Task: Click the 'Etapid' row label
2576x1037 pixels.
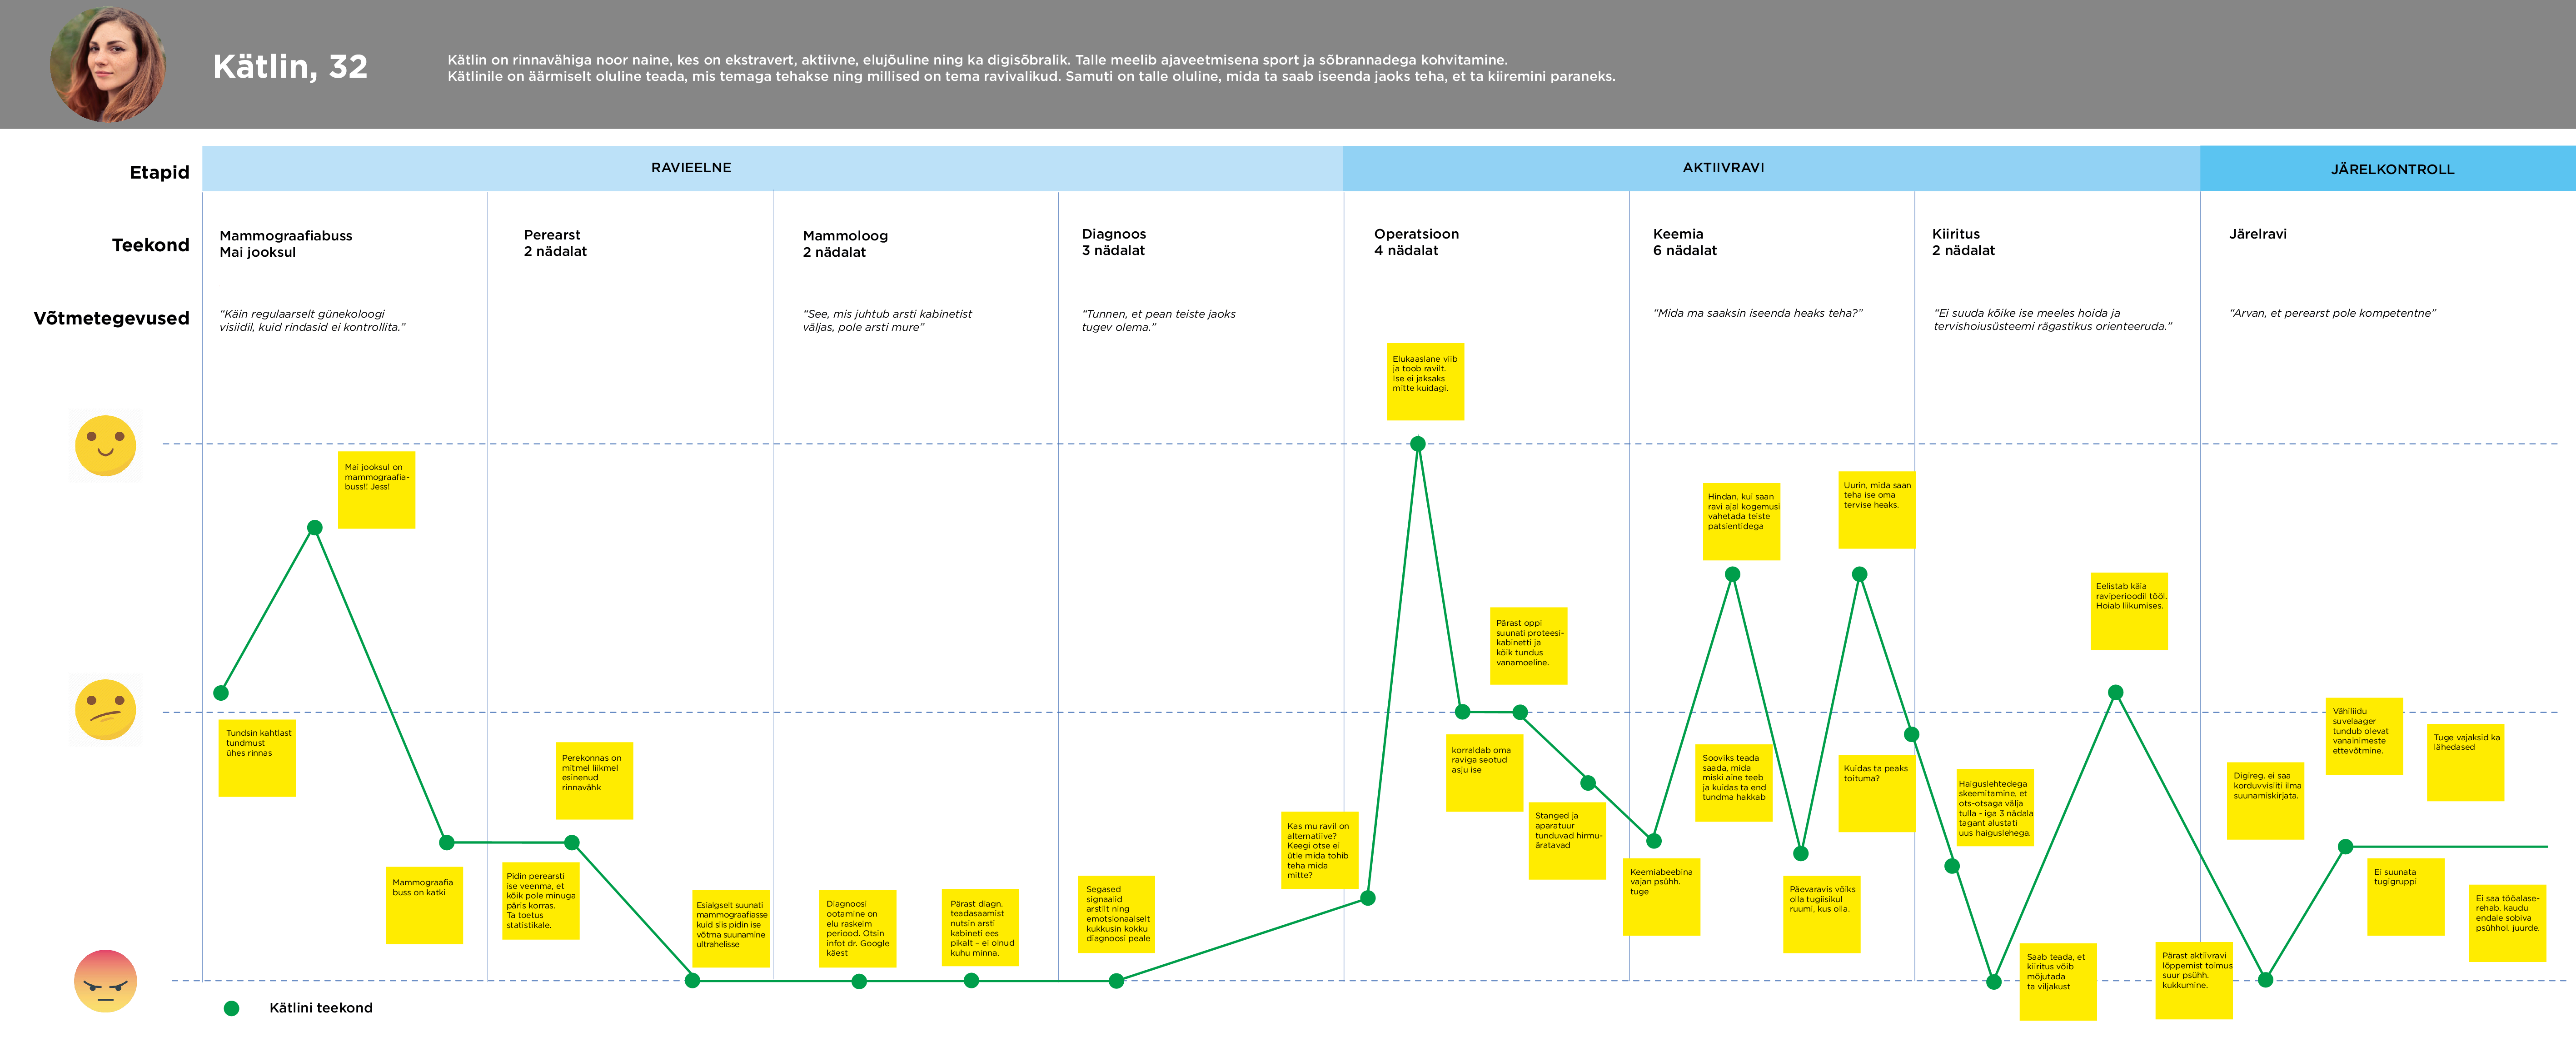Action: point(159,172)
